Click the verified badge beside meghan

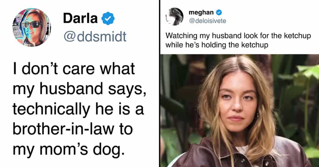[x=219, y=12]
